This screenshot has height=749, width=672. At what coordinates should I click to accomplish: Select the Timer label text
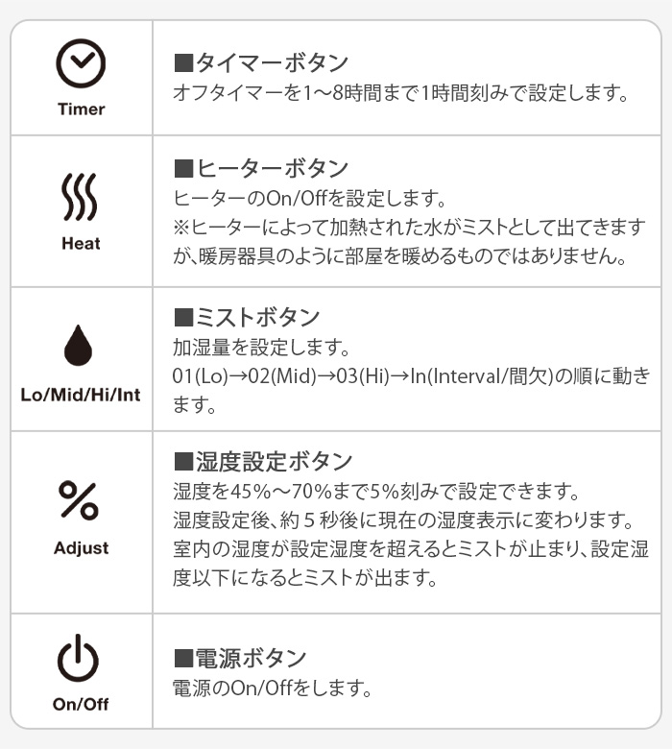(x=82, y=109)
